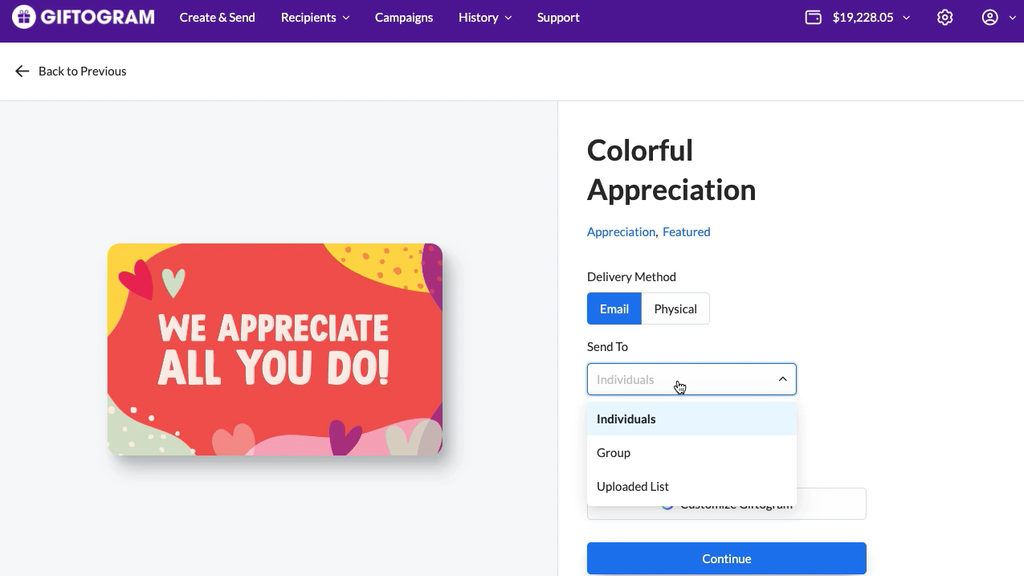Choose Uploaded List option
1024x576 pixels.
tap(633, 487)
